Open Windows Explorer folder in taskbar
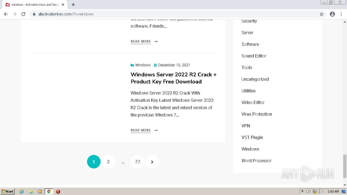Viewport: 347px width, 195px height. coord(31,191)
